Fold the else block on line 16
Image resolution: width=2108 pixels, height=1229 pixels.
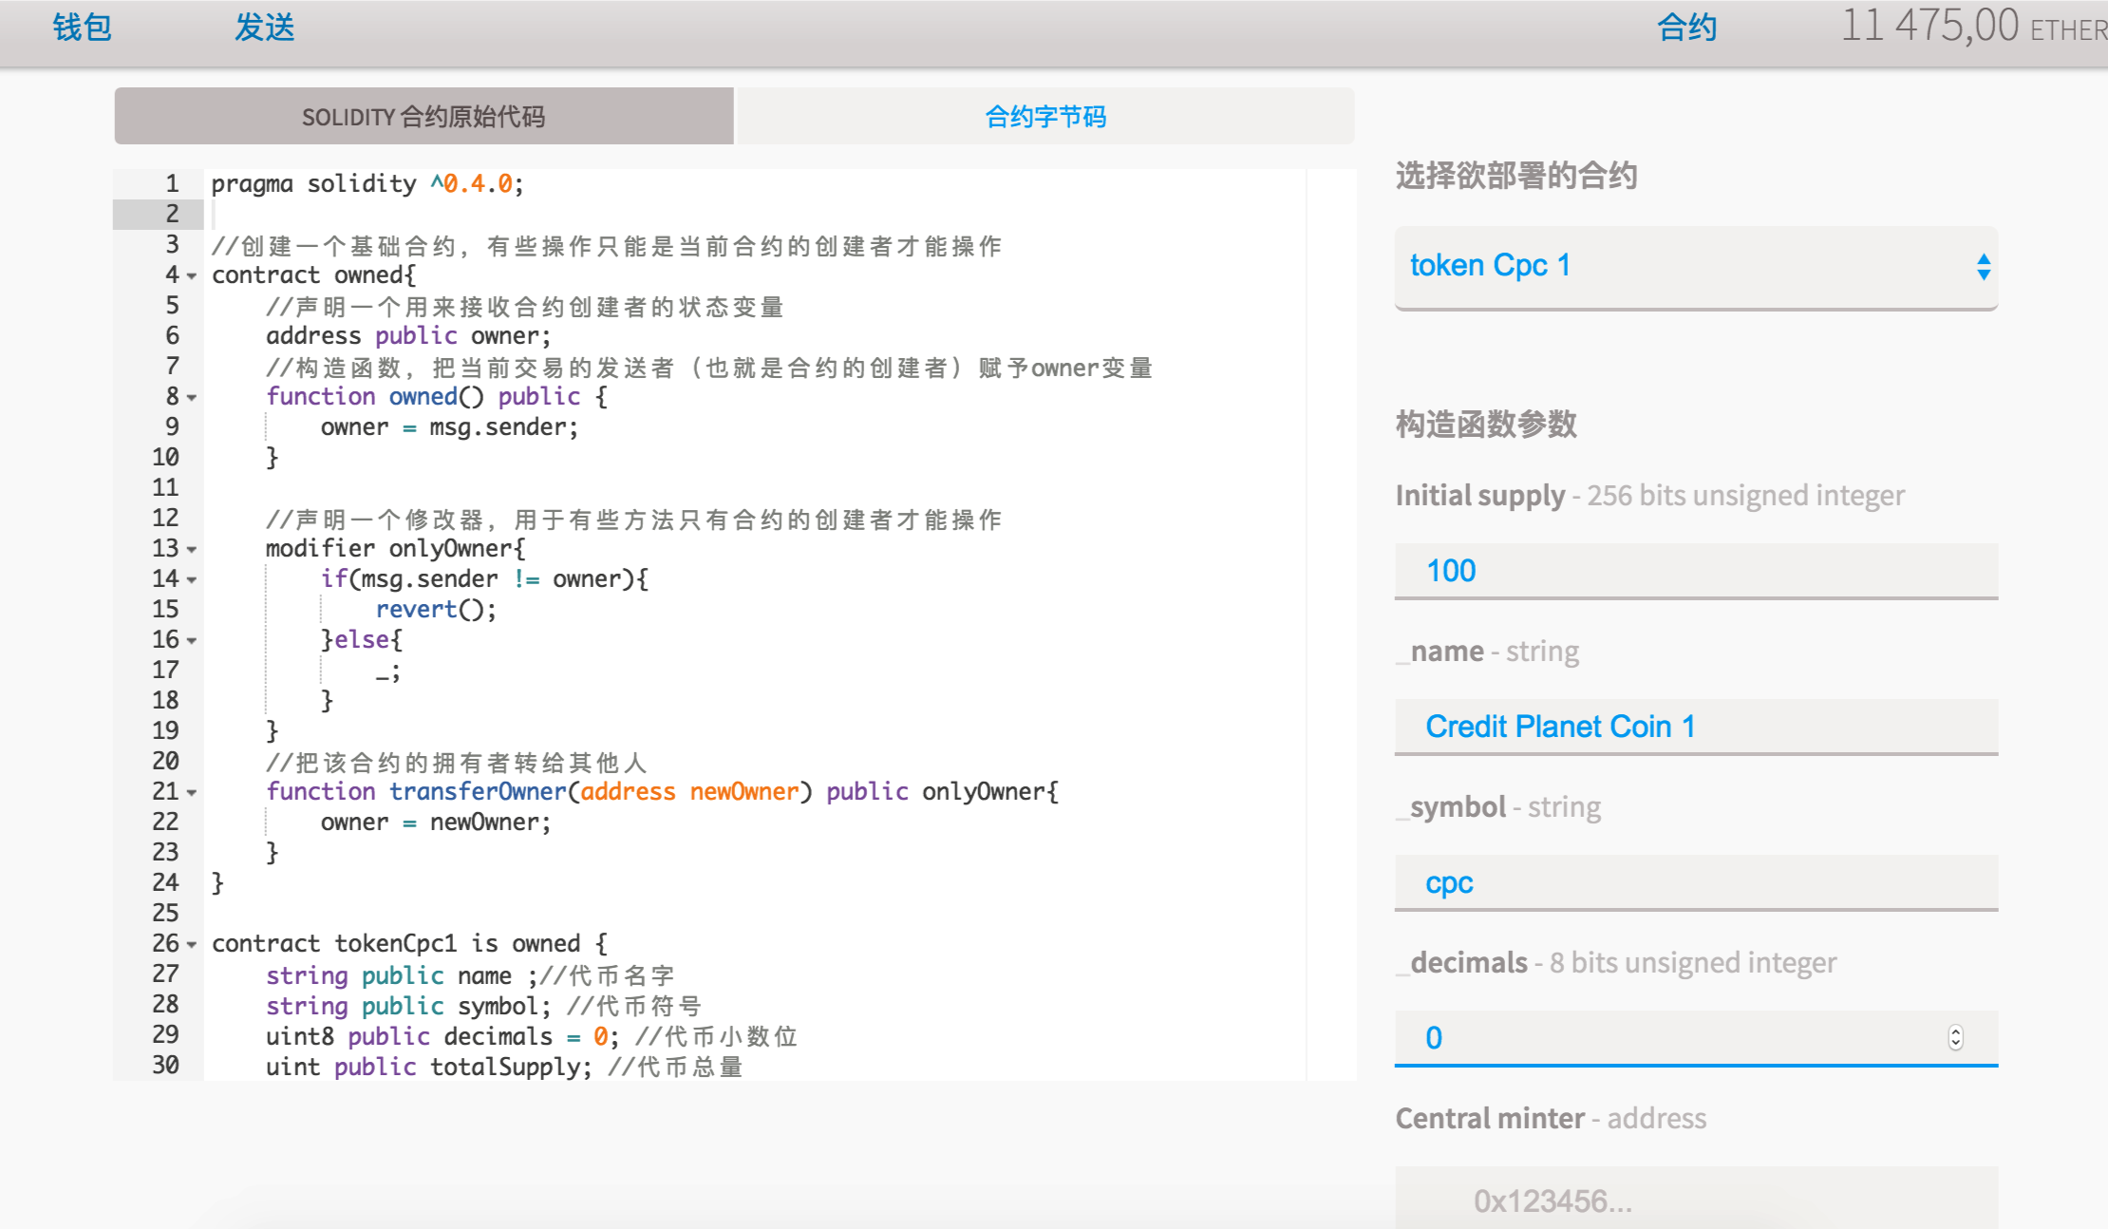pos(192,641)
